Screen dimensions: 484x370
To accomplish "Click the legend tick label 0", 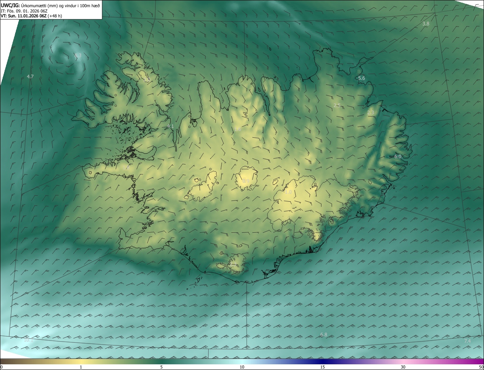I will point(2,367).
